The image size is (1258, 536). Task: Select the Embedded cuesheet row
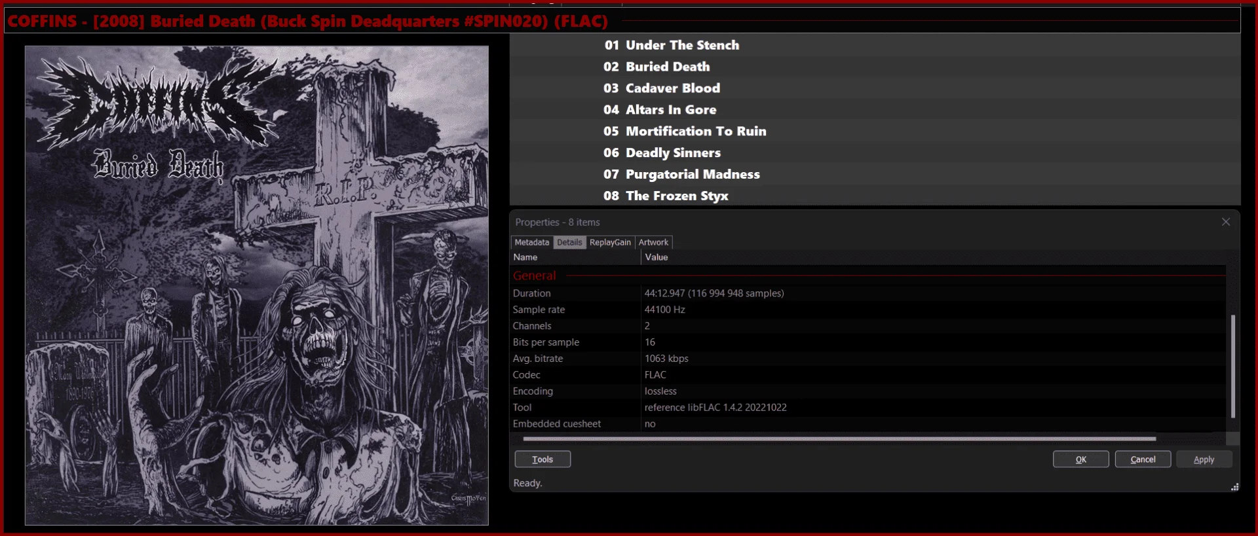(x=868, y=424)
